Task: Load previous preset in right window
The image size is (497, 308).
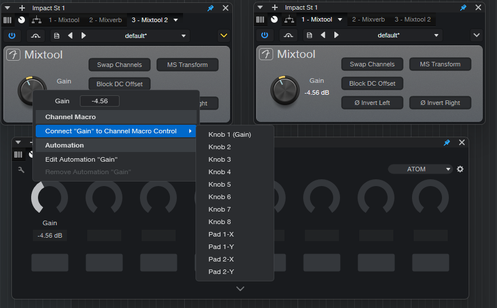Action: tap(323, 35)
